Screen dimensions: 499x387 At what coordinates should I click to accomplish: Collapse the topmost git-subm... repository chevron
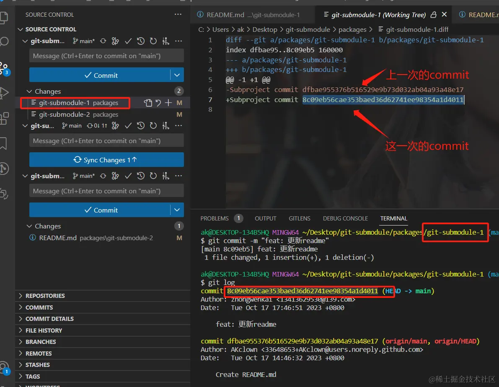[25, 41]
